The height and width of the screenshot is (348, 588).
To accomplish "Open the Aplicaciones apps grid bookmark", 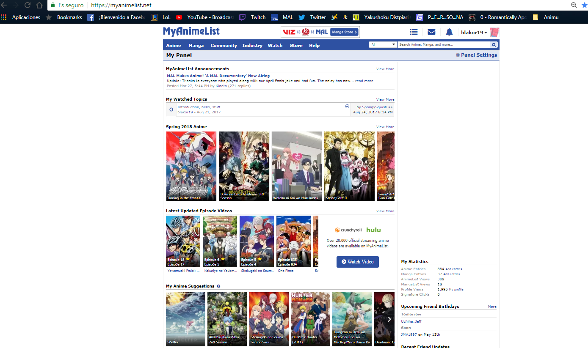I will [21, 17].
